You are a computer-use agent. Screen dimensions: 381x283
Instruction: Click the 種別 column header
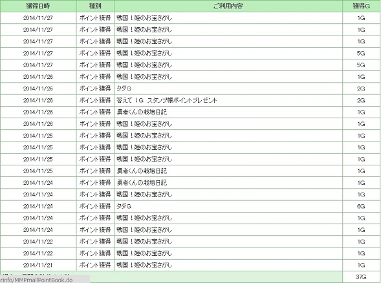pyautogui.click(x=95, y=6)
